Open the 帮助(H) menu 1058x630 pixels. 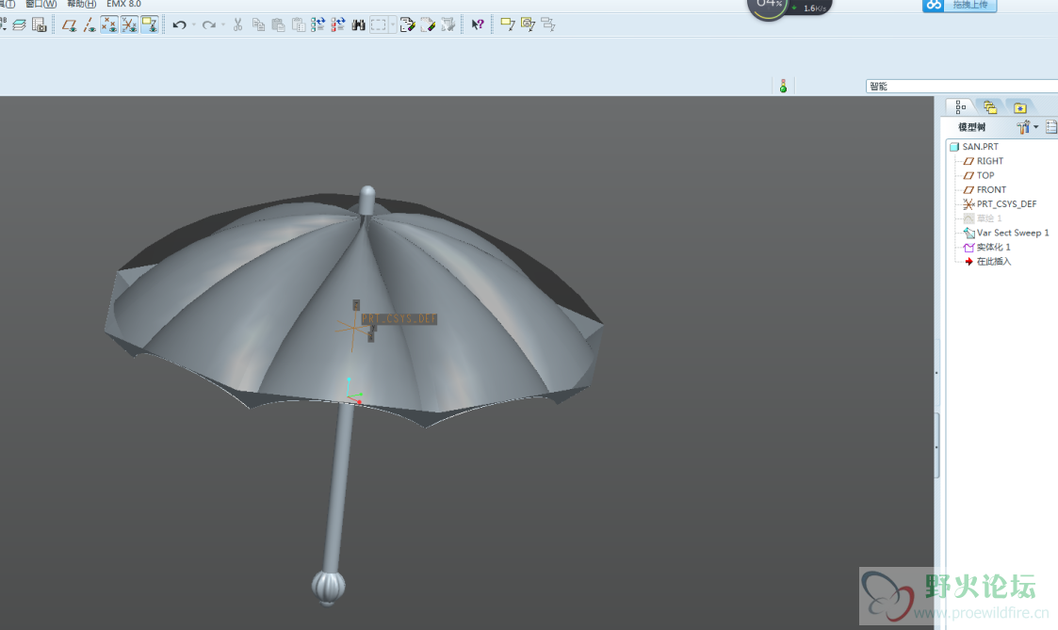coord(81,4)
